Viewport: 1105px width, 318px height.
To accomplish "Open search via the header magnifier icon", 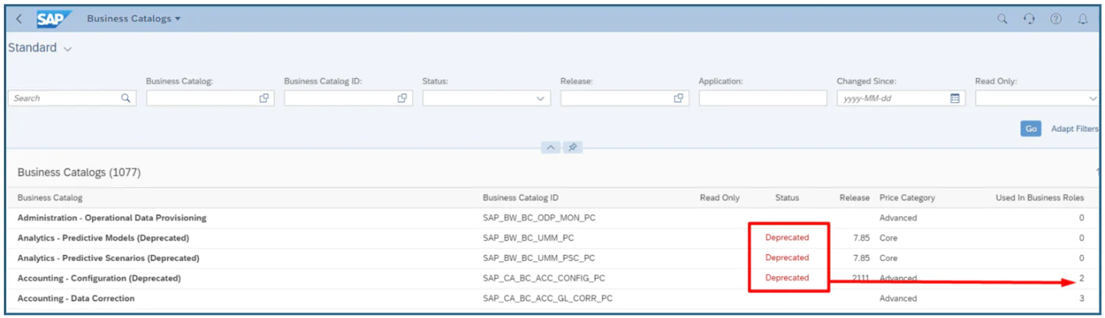I will (1003, 19).
